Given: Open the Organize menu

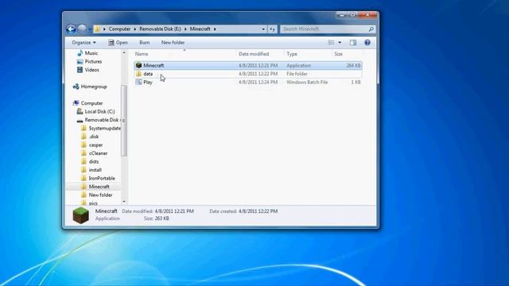Looking at the screenshot, I should [x=84, y=42].
